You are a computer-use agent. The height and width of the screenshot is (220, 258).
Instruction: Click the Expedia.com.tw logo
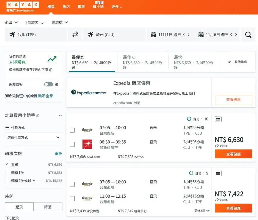click(89, 92)
